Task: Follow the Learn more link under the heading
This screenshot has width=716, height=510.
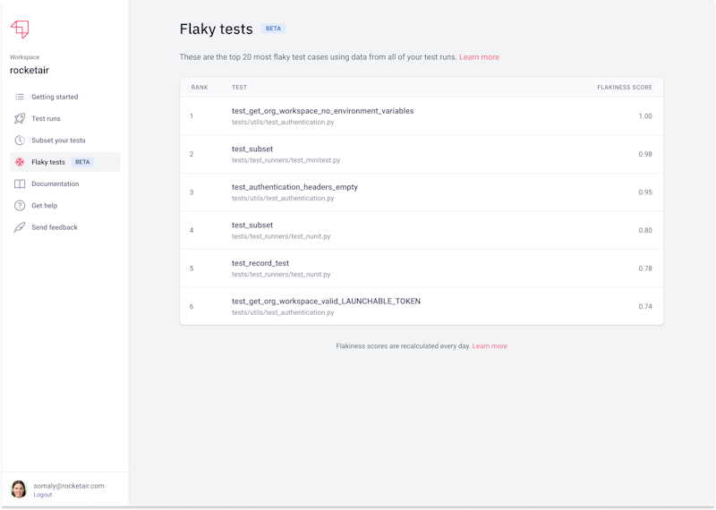Action: [479, 57]
